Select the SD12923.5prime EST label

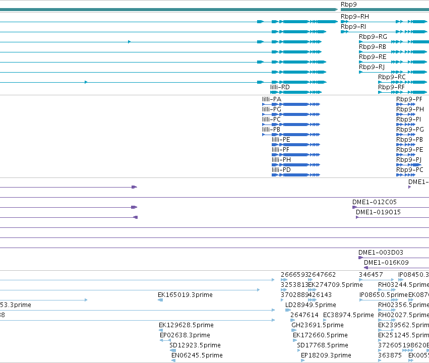(195, 346)
